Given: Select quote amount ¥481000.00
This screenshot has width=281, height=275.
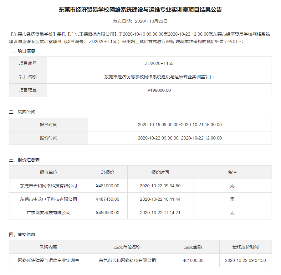Looking at the screenshot, I should click(108, 186).
